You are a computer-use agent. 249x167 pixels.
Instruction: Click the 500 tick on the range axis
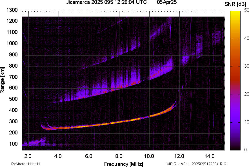pyautogui.click(x=13, y=99)
